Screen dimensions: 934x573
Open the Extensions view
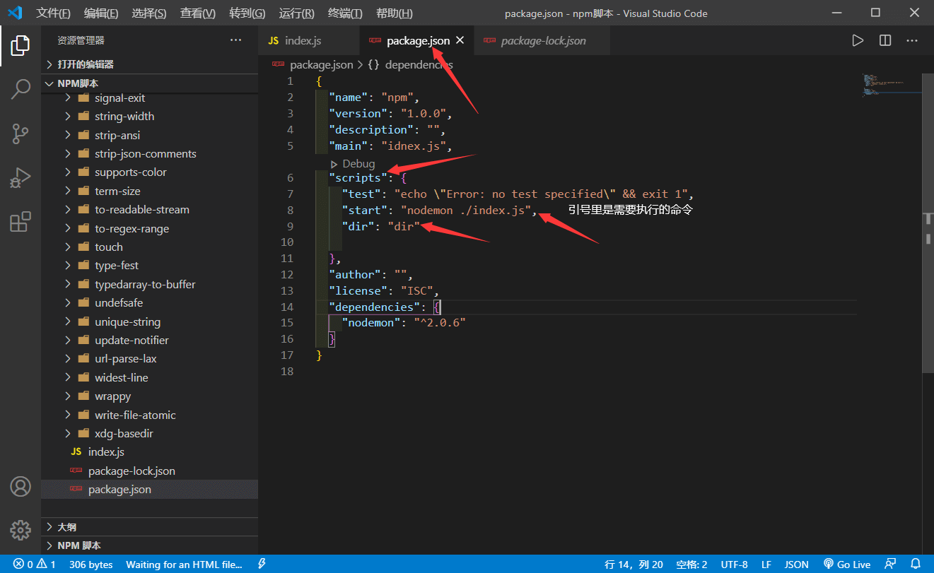[x=21, y=221]
